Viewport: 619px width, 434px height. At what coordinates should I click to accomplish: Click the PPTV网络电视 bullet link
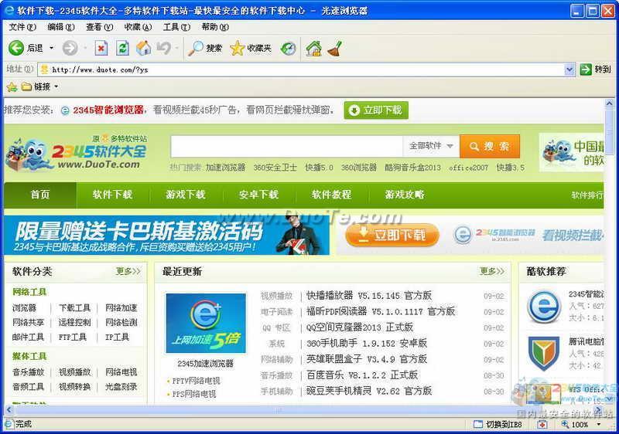[197, 381]
